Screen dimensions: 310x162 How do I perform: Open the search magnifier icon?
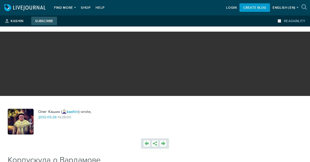pyautogui.click(x=304, y=7)
